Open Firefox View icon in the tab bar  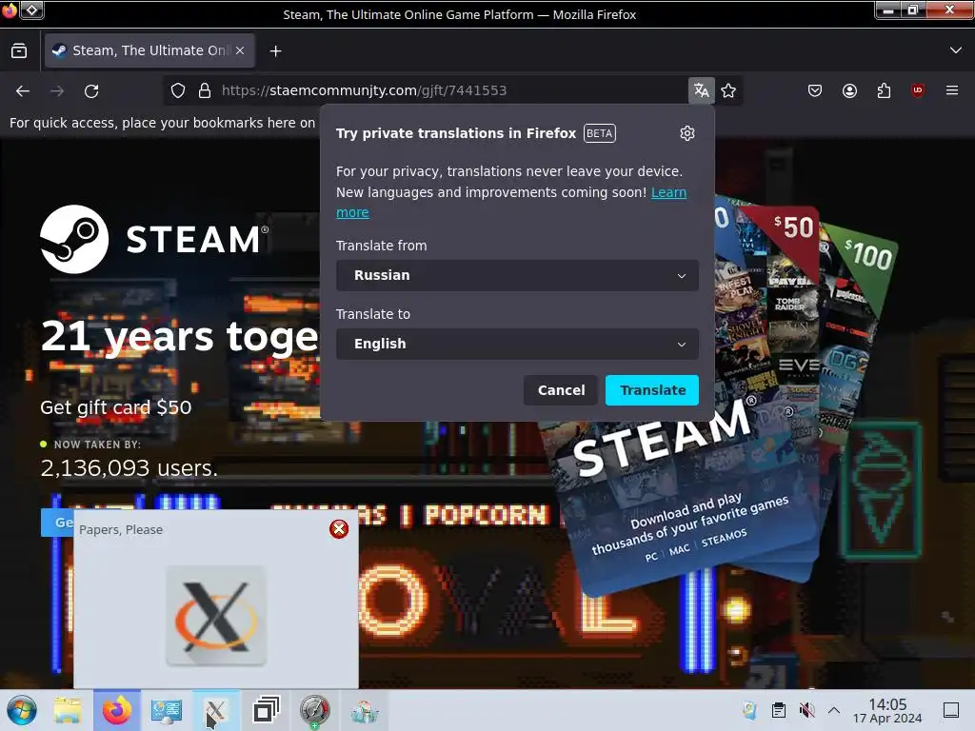(19, 51)
